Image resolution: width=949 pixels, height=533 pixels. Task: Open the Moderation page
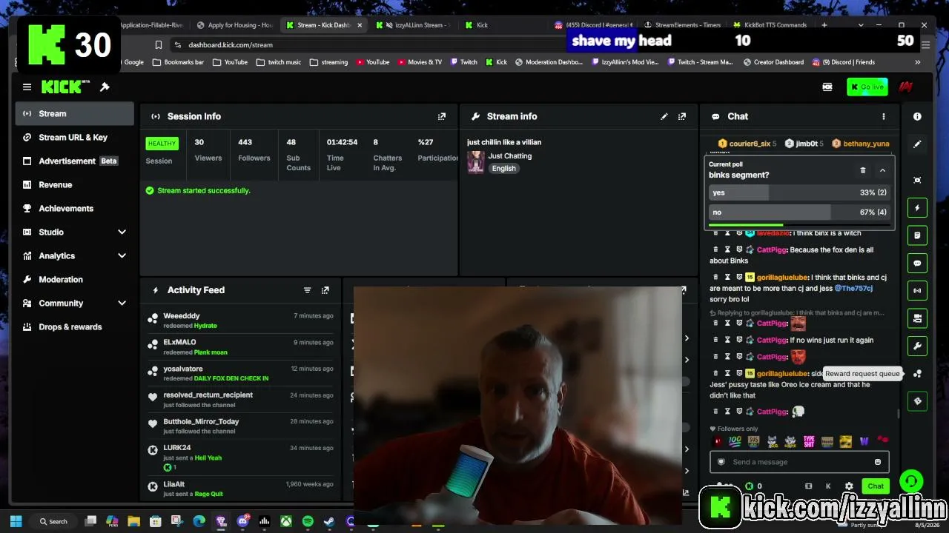(74, 279)
